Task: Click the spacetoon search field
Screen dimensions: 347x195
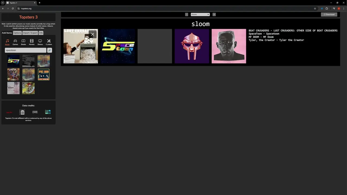Action: pos(26,50)
